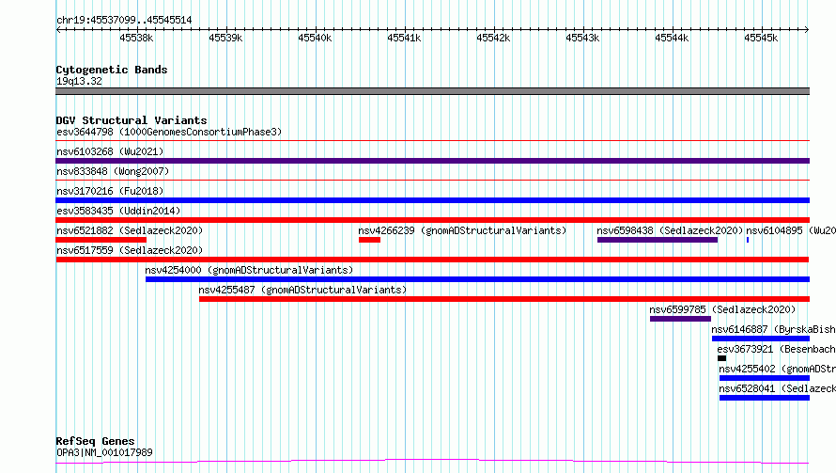Select the red esv3583435 variant bar

(432, 220)
